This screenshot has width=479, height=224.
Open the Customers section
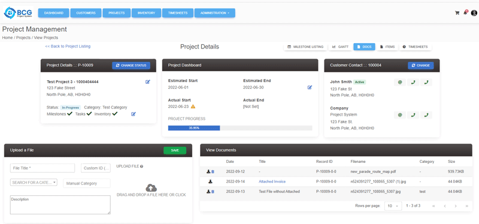(x=86, y=13)
